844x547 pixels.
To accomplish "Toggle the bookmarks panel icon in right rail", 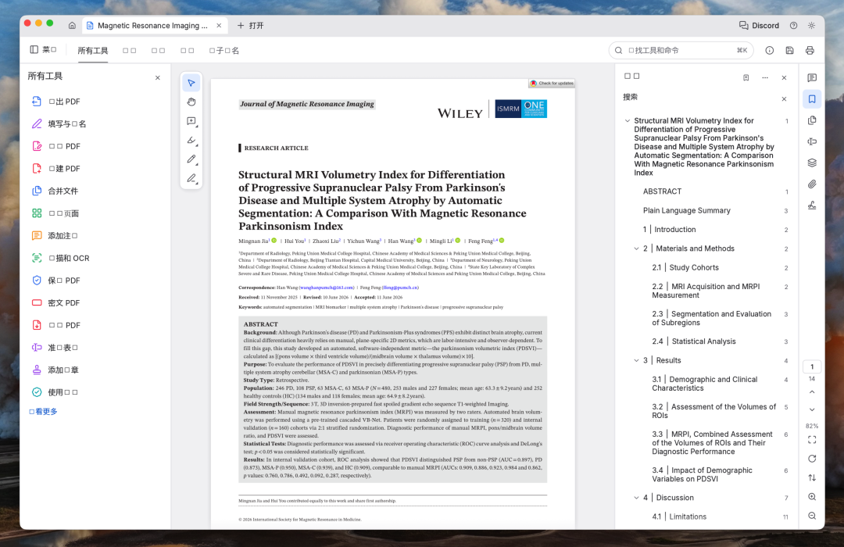I will [x=812, y=99].
